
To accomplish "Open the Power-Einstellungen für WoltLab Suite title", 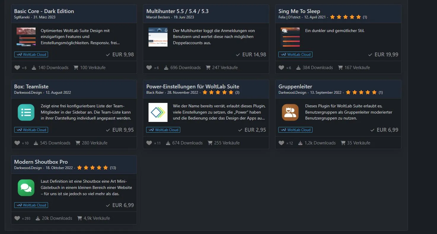I will click(x=193, y=87).
